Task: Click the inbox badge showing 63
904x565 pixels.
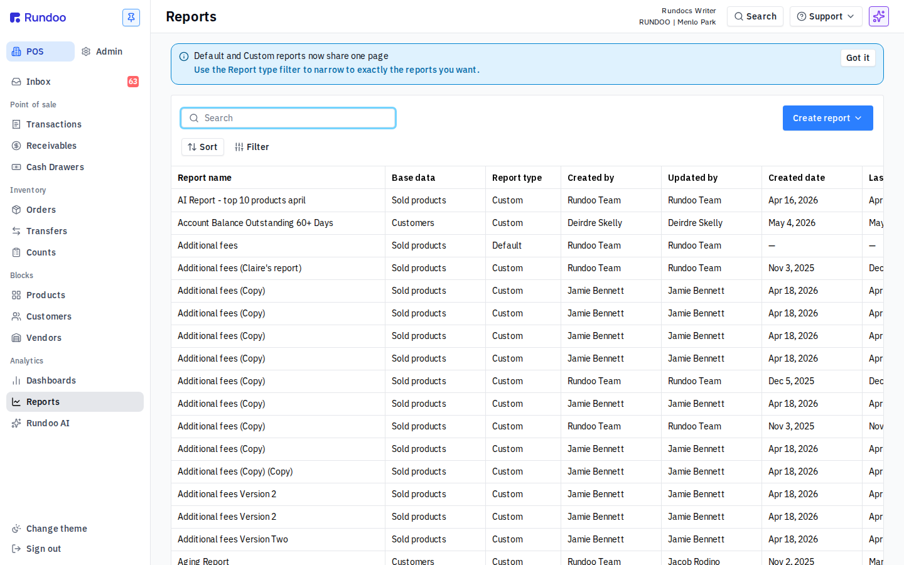Action: click(133, 82)
